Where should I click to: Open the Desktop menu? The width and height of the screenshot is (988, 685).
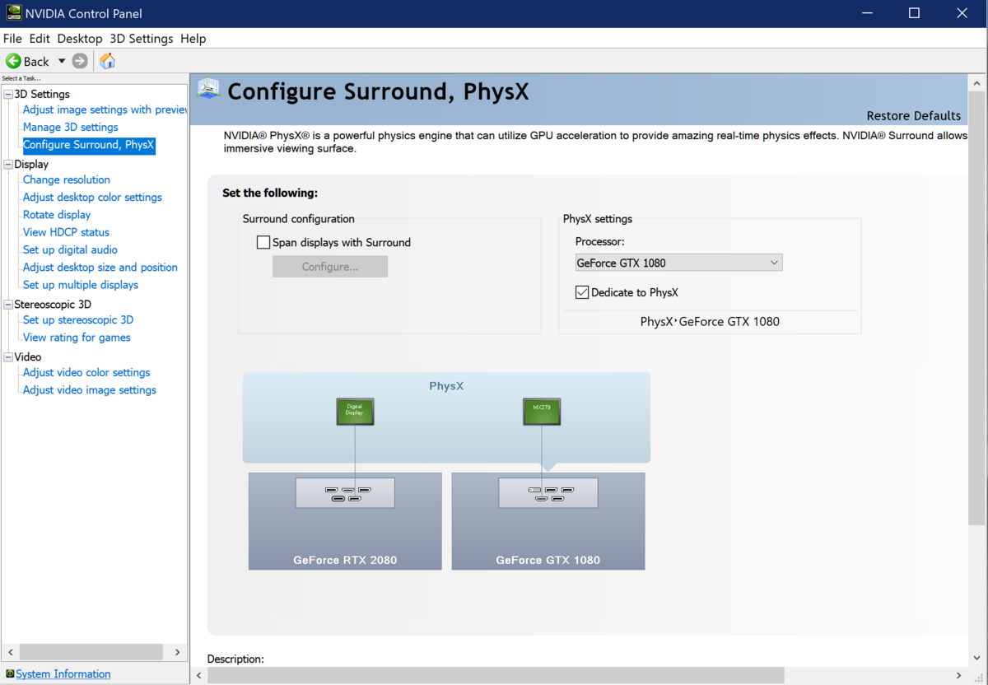pos(80,39)
